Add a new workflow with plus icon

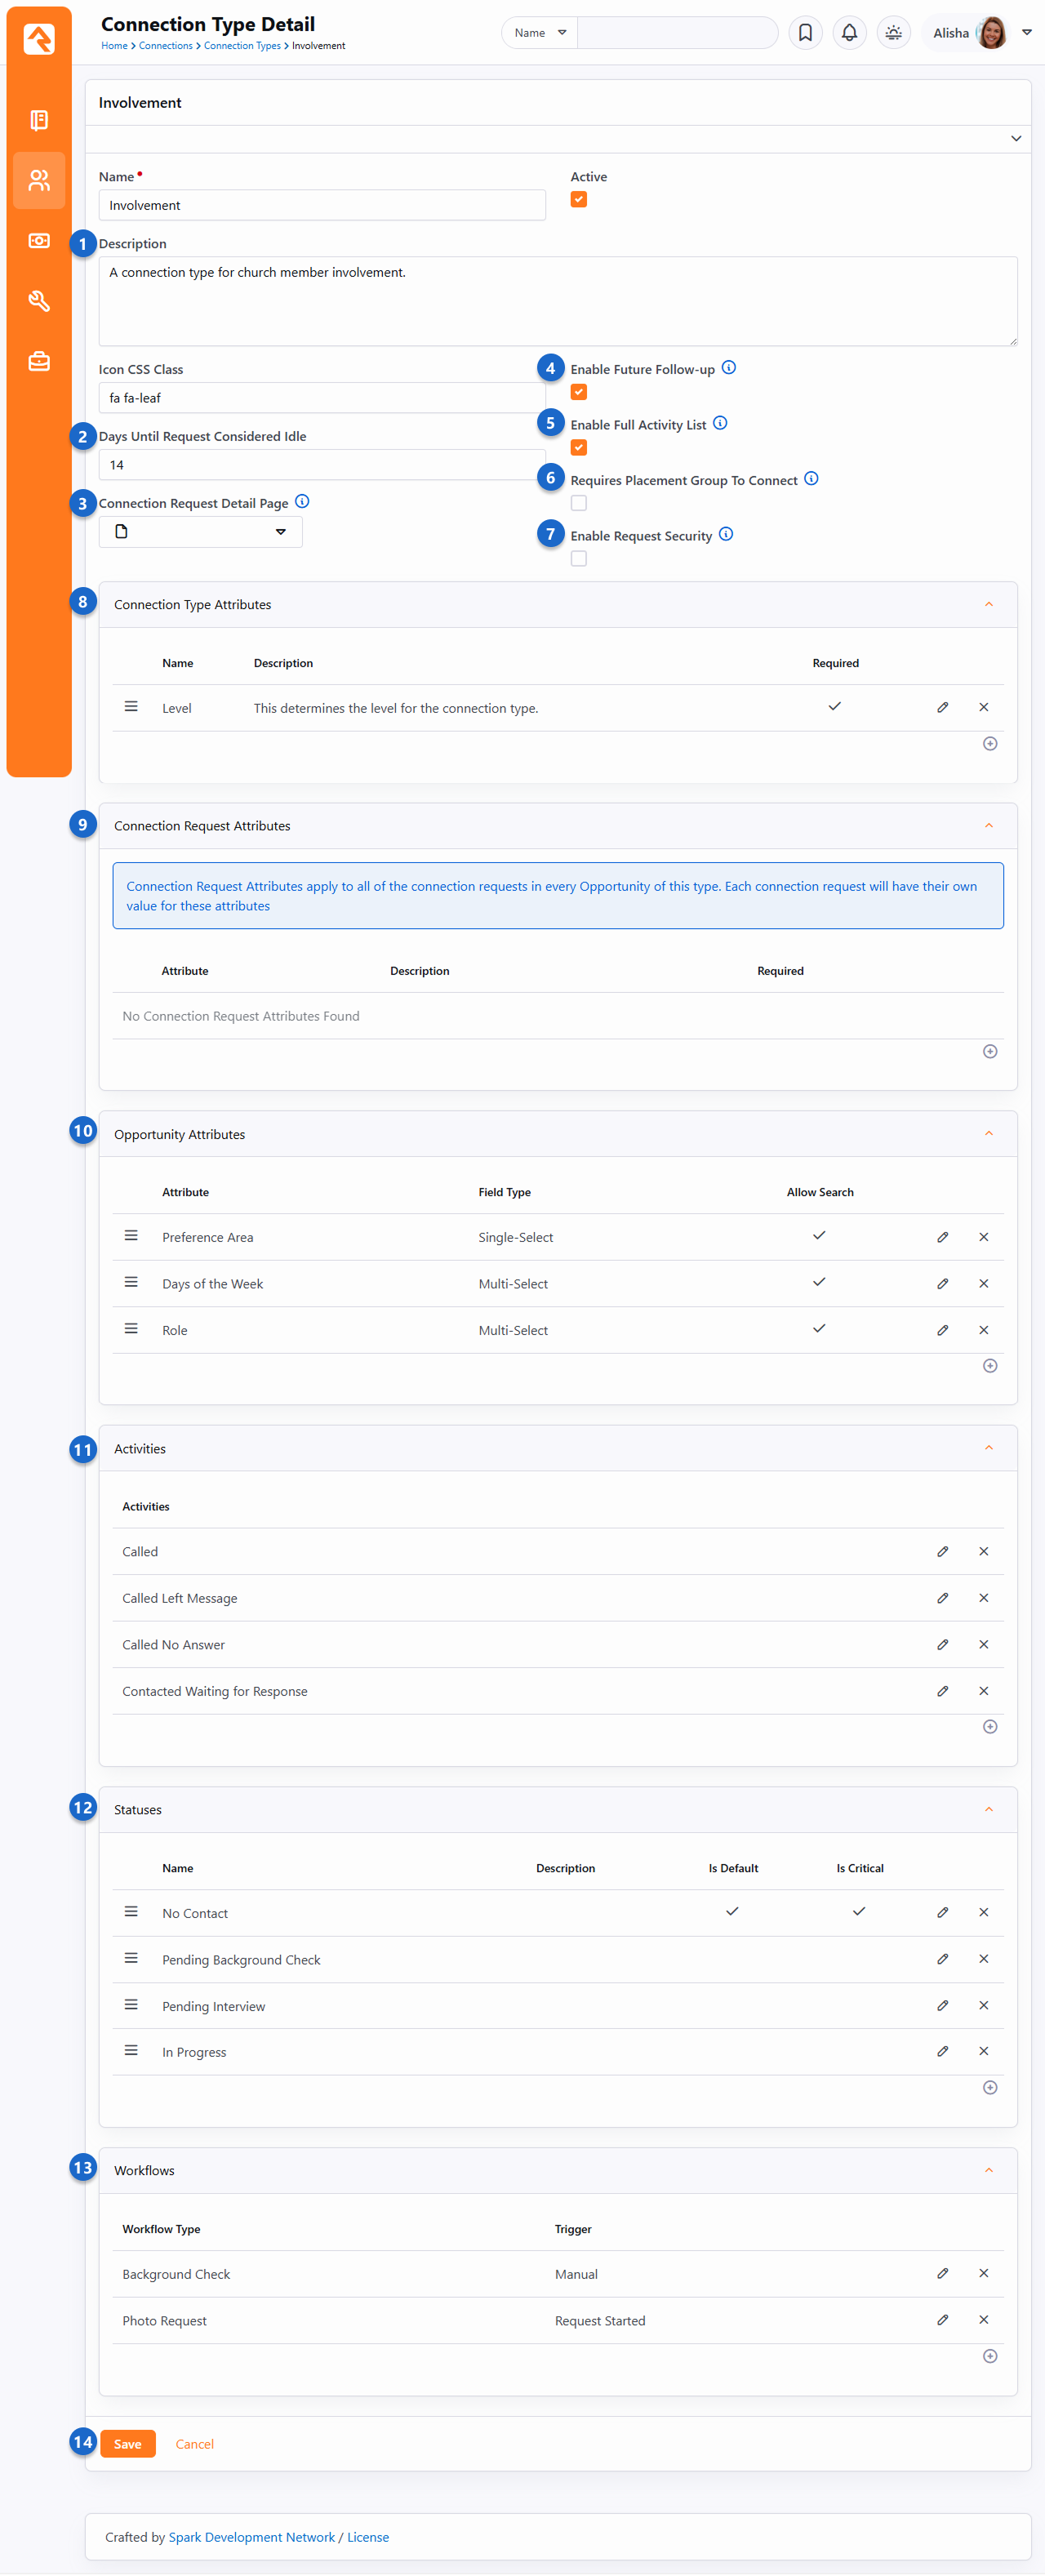tap(989, 2356)
